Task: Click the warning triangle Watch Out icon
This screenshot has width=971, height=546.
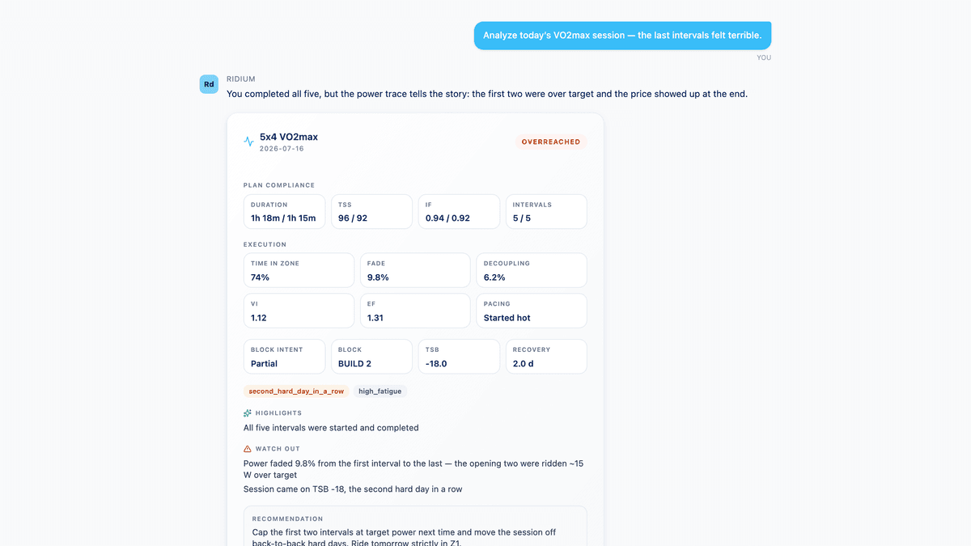Action: pyautogui.click(x=248, y=449)
